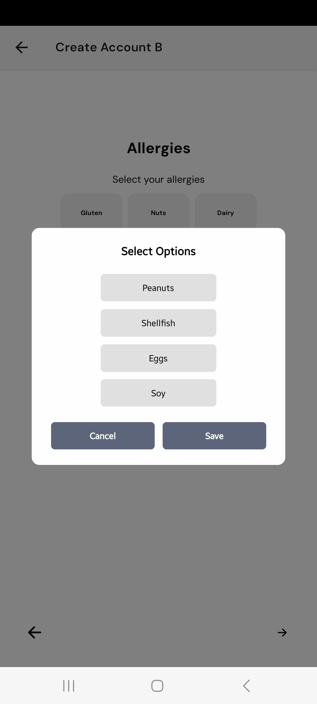Tap the Dairy allergy chip
The width and height of the screenshot is (317, 704).
[x=225, y=211]
